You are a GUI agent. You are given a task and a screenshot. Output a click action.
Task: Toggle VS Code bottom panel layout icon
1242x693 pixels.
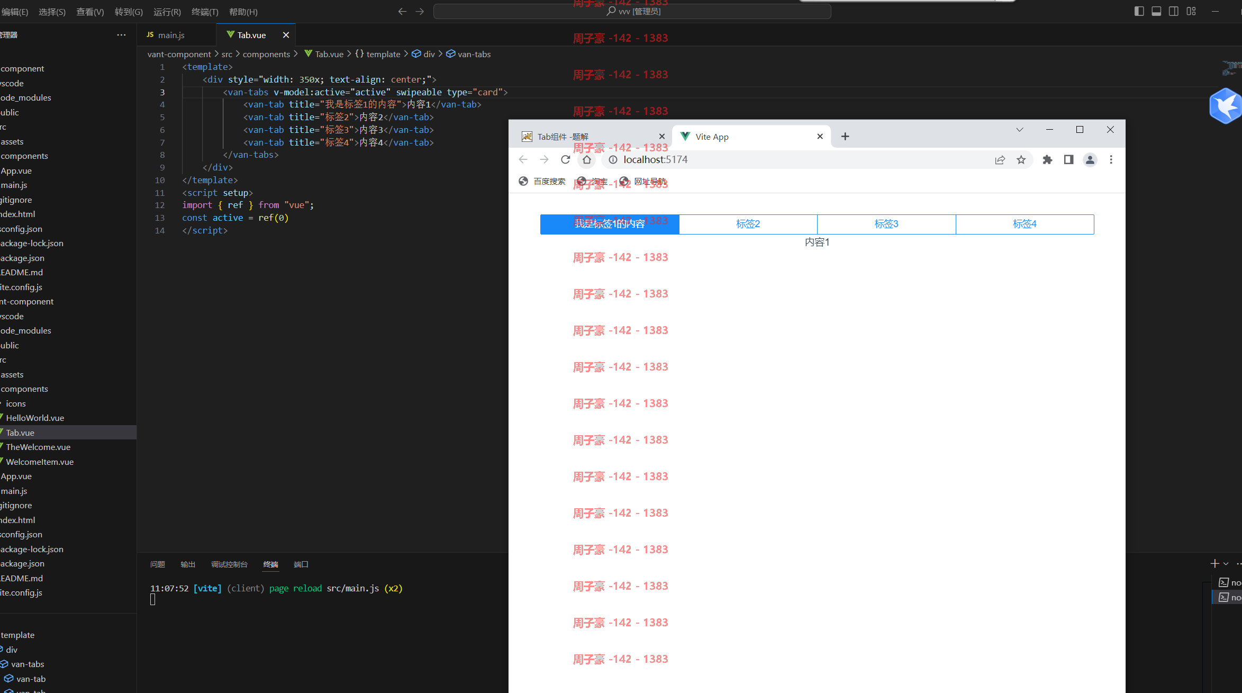(1156, 11)
